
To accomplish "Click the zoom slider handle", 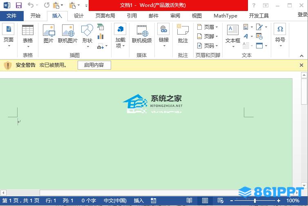I will click(255, 201).
